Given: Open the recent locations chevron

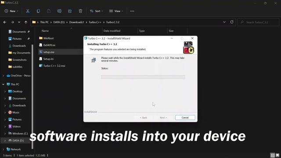Looking at the screenshot, I should [x=19, y=22].
